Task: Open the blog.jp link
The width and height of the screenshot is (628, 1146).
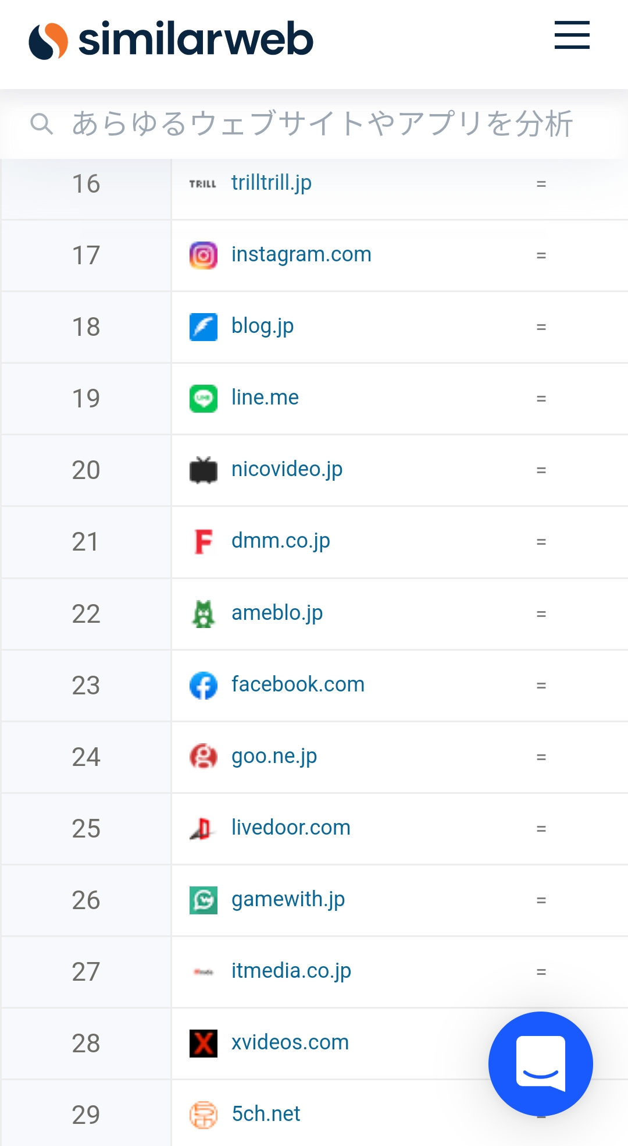Action: pyautogui.click(x=263, y=327)
